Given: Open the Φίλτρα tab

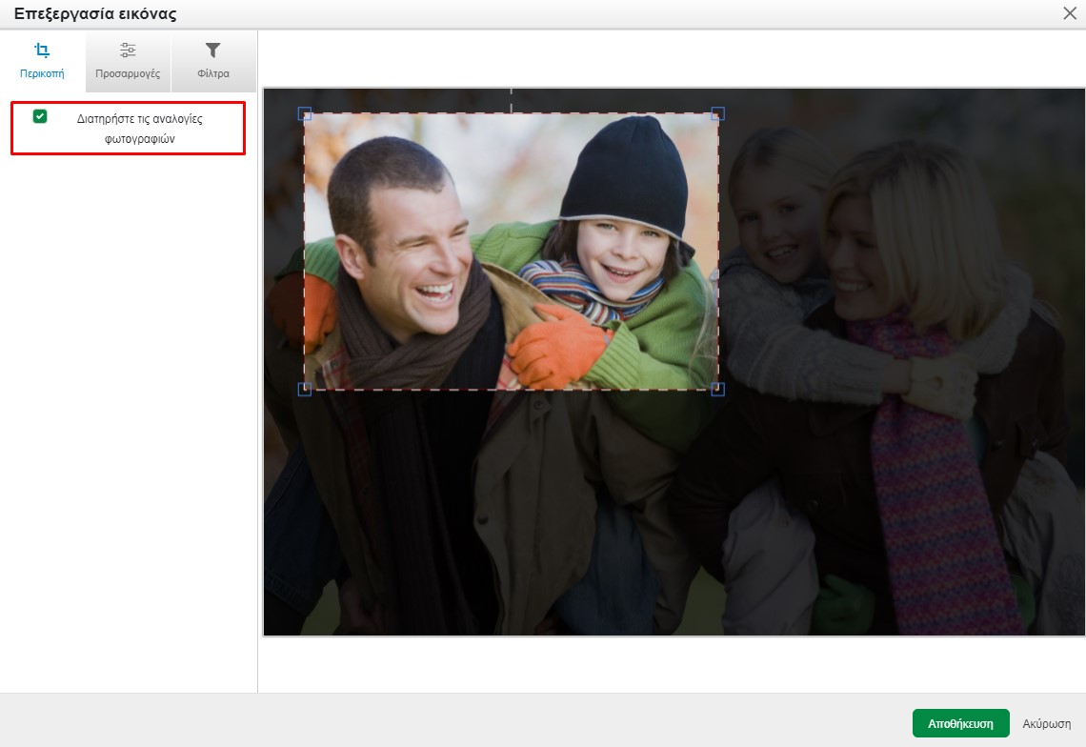Looking at the screenshot, I should [213, 73].
